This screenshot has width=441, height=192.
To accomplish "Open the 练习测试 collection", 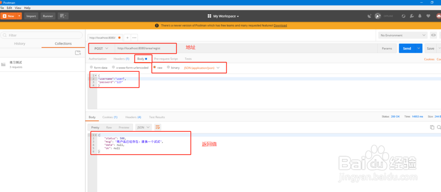I will [42, 65].
